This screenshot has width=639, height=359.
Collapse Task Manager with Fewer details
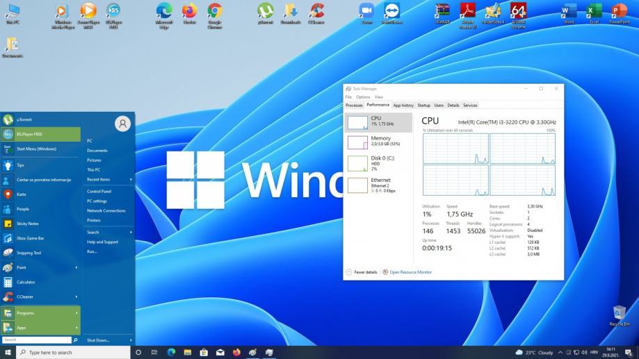(365, 272)
